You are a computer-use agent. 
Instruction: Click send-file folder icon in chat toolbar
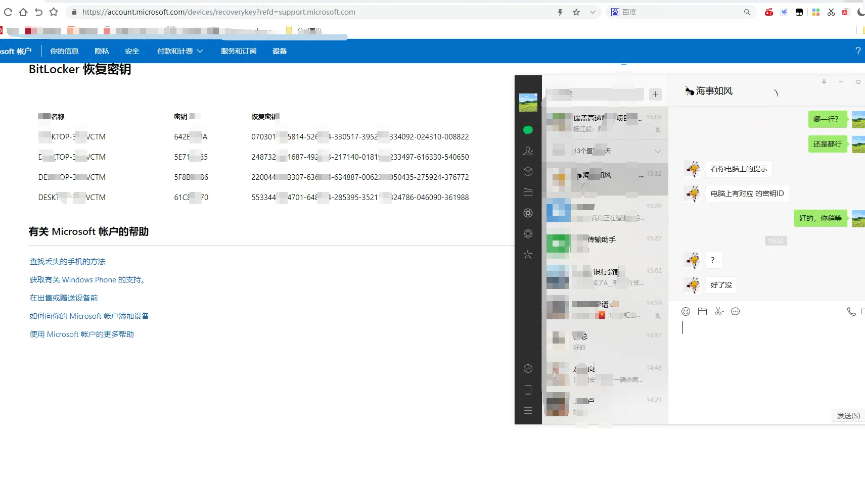[x=702, y=312]
